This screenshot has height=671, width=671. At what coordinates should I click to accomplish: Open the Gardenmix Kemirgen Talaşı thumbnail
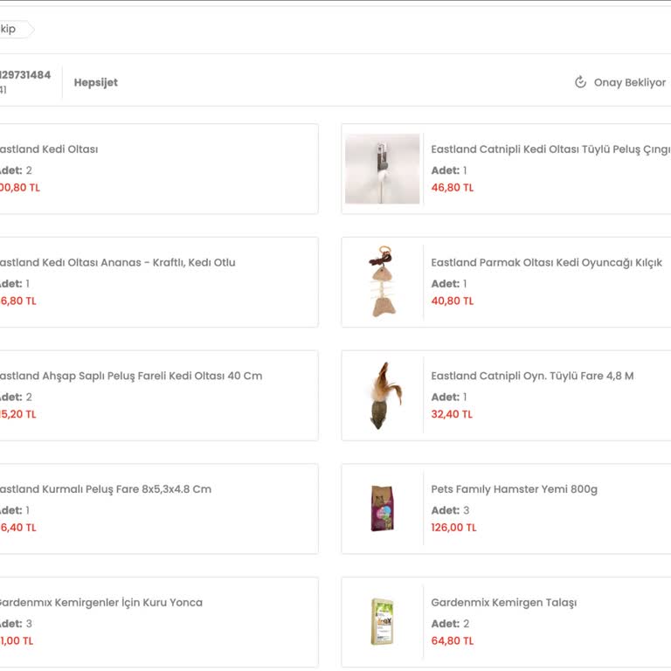point(382,622)
